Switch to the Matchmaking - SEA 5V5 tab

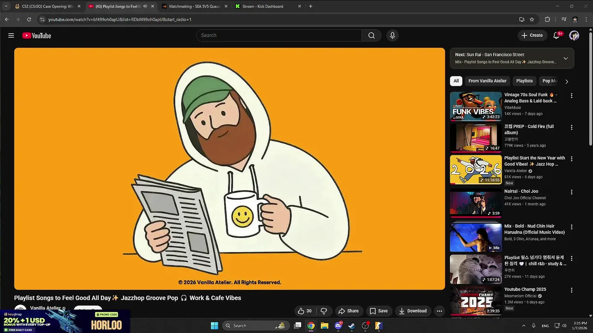(x=194, y=6)
